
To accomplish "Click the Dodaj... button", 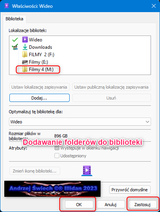I will click(x=40, y=98).
